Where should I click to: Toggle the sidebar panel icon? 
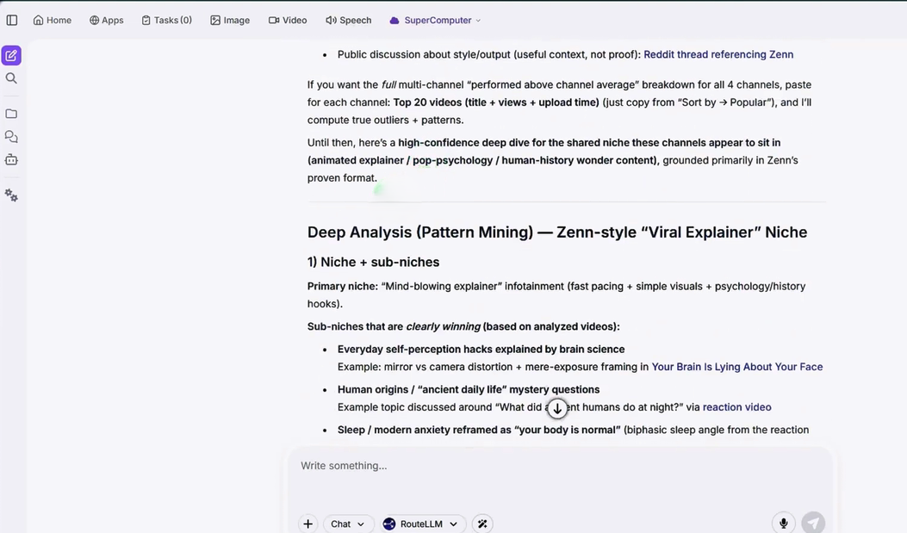[x=11, y=20]
